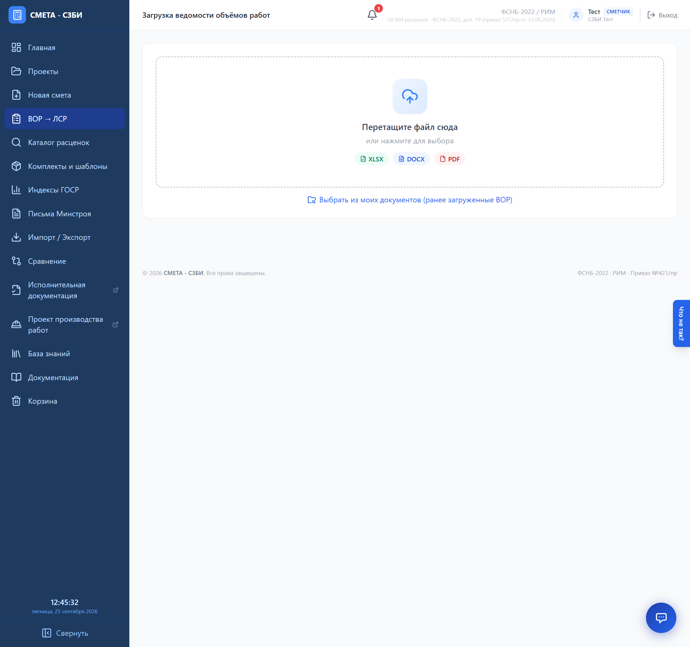Click the Импорт / Экспорт download icon
This screenshot has width=690, height=647.
click(x=16, y=237)
